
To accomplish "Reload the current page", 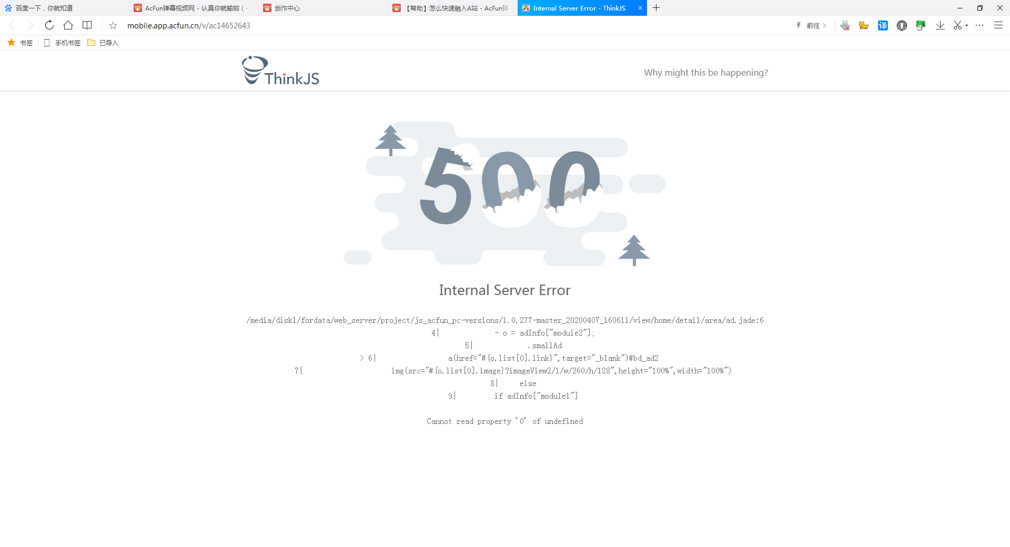I will (x=49, y=25).
